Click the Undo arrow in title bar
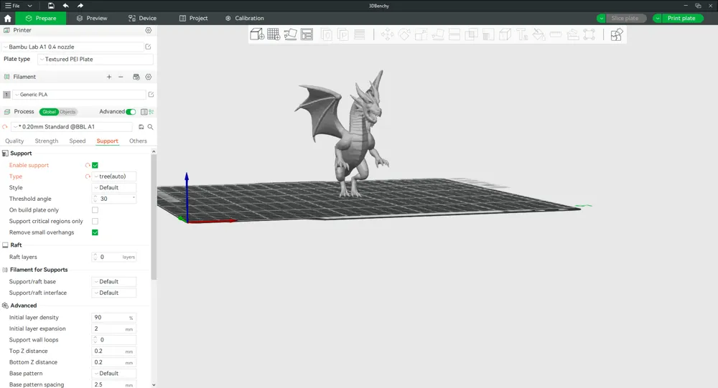Screen dimensions: 718x388 [65, 6]
